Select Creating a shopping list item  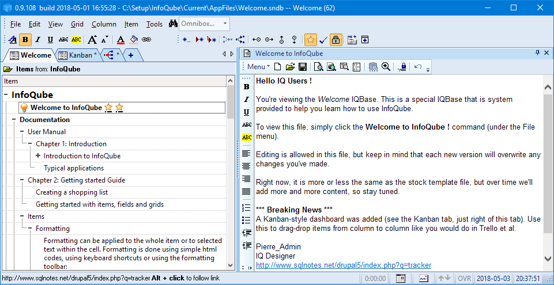[x=71, y=192]
